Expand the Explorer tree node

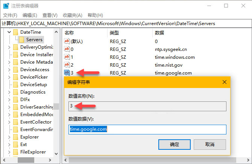coord(9,137)
